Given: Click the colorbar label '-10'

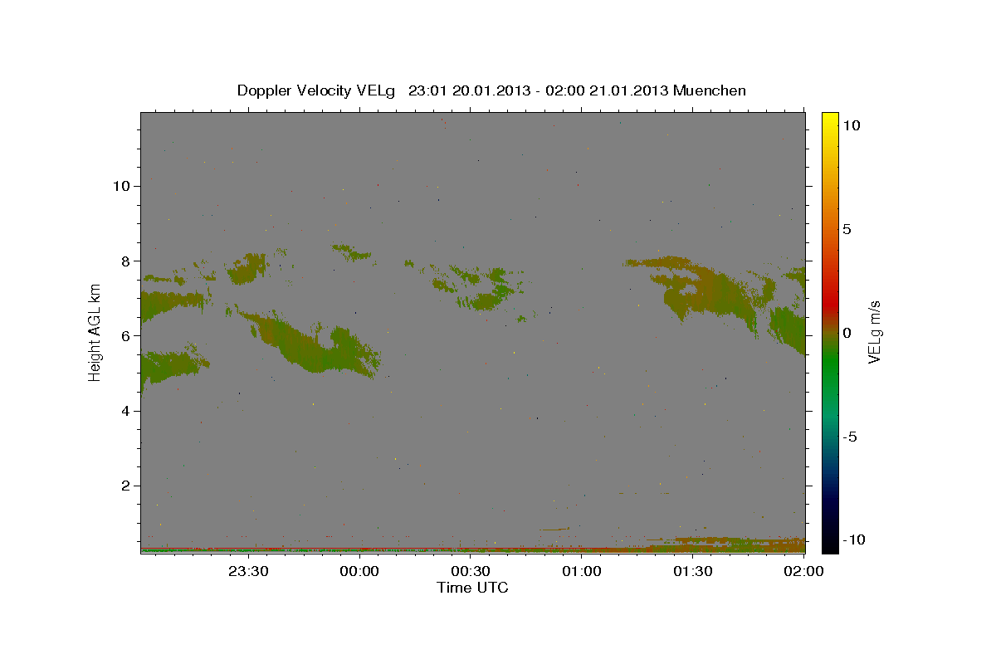Looking at the screenshot, I should coord(852,539).
